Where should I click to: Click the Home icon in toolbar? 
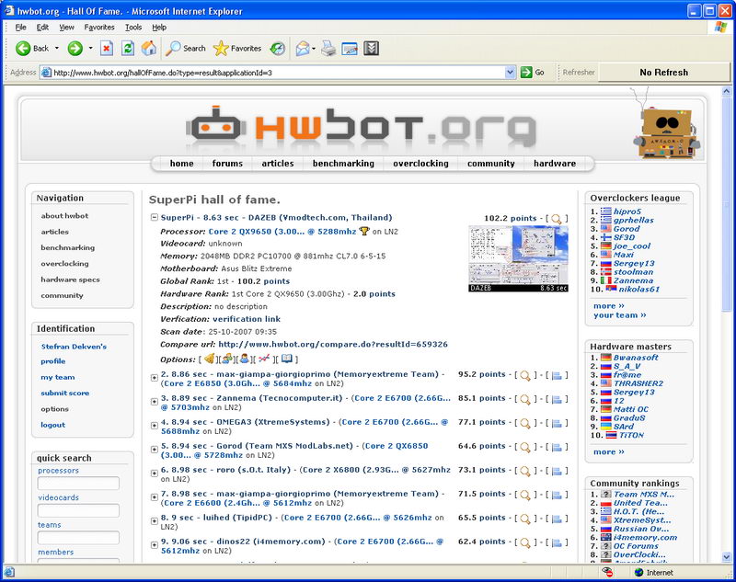point(149,49)
